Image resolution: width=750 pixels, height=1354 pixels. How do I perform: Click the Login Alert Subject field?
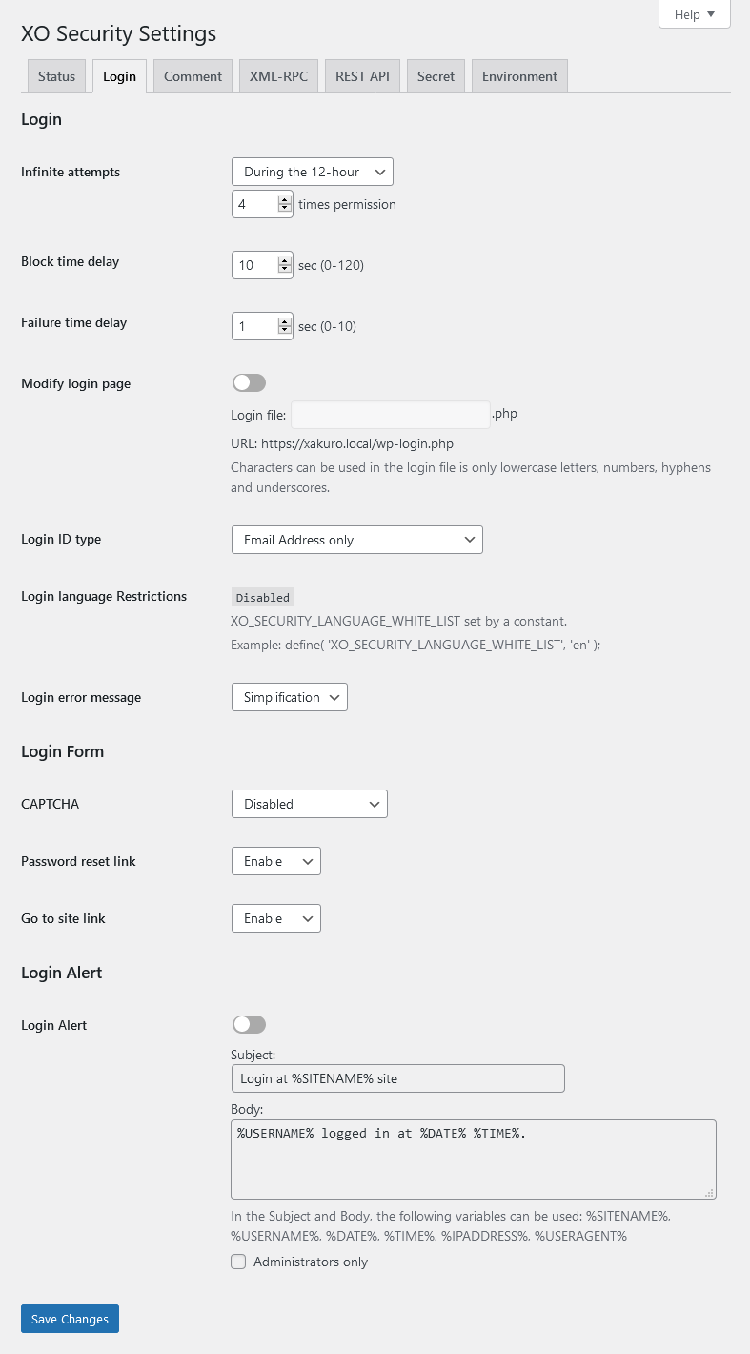397,1078
